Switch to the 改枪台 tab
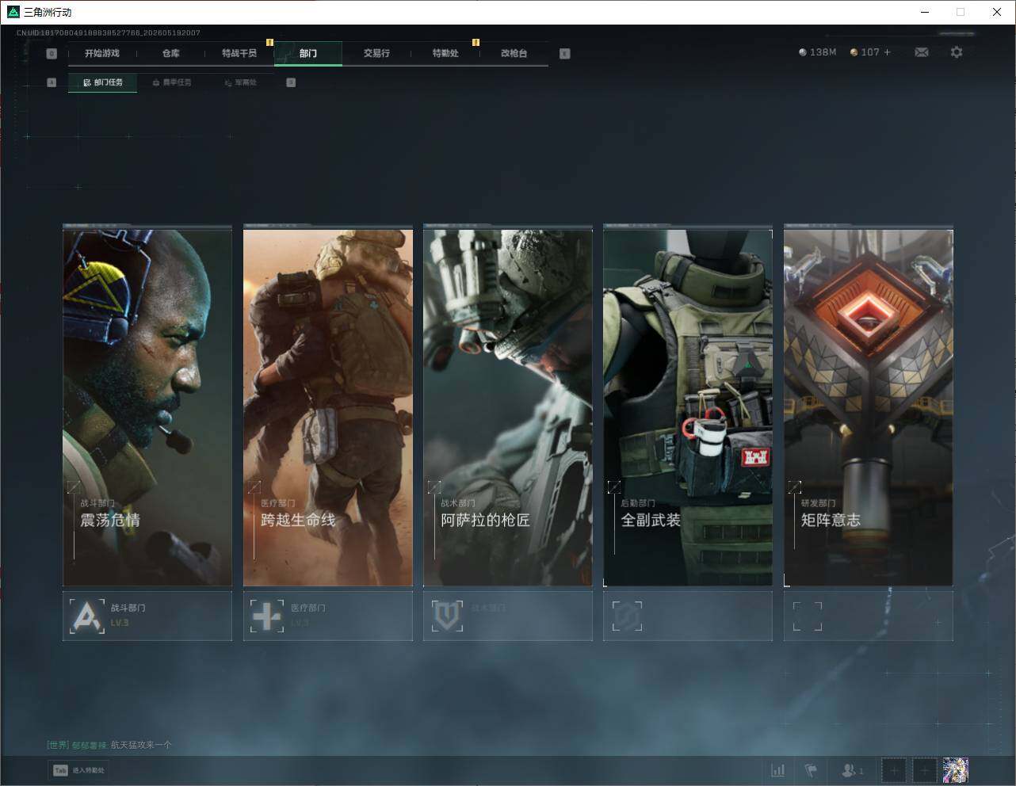This screenshot has height=786, width=1016. click(x=514, y=54)
